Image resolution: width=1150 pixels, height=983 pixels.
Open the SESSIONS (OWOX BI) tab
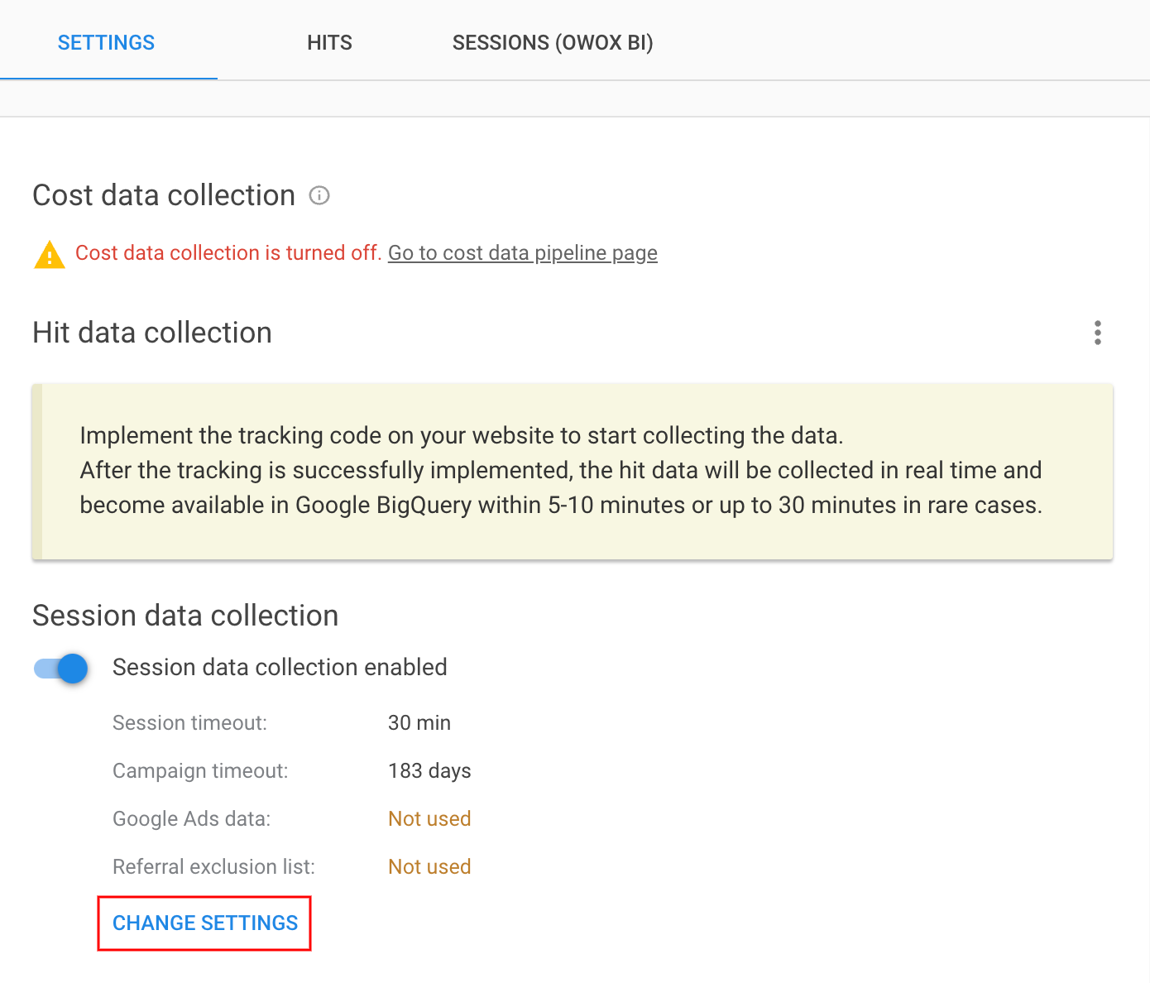click(553, 42)
